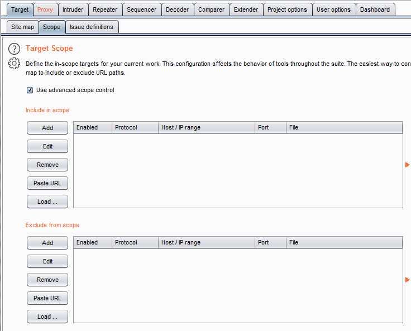Open the Project options tab

point(287,9)
